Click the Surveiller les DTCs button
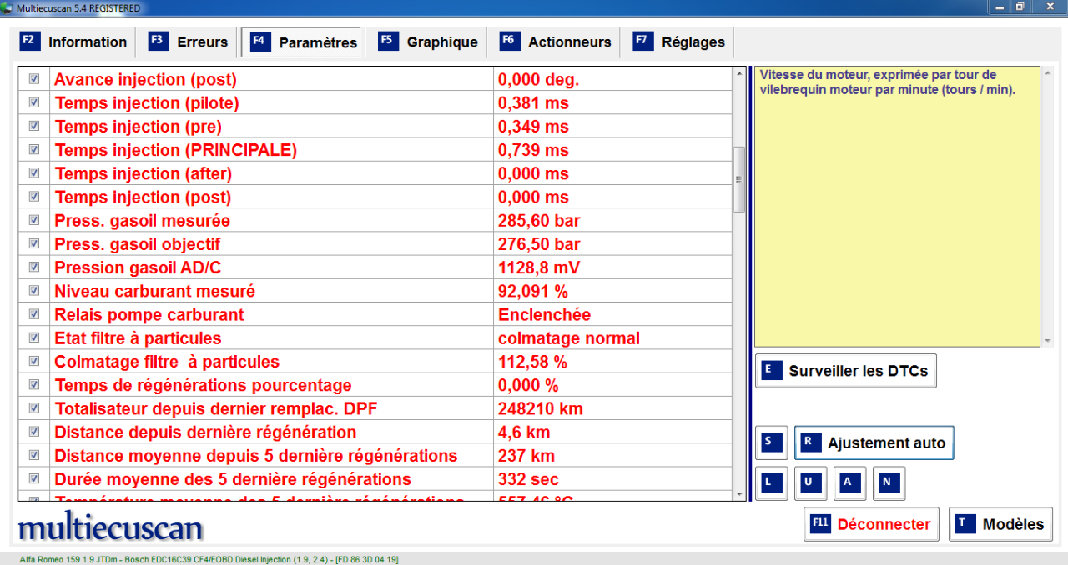Viewport: 1068px width, 565px height. (x=845, y=371)
